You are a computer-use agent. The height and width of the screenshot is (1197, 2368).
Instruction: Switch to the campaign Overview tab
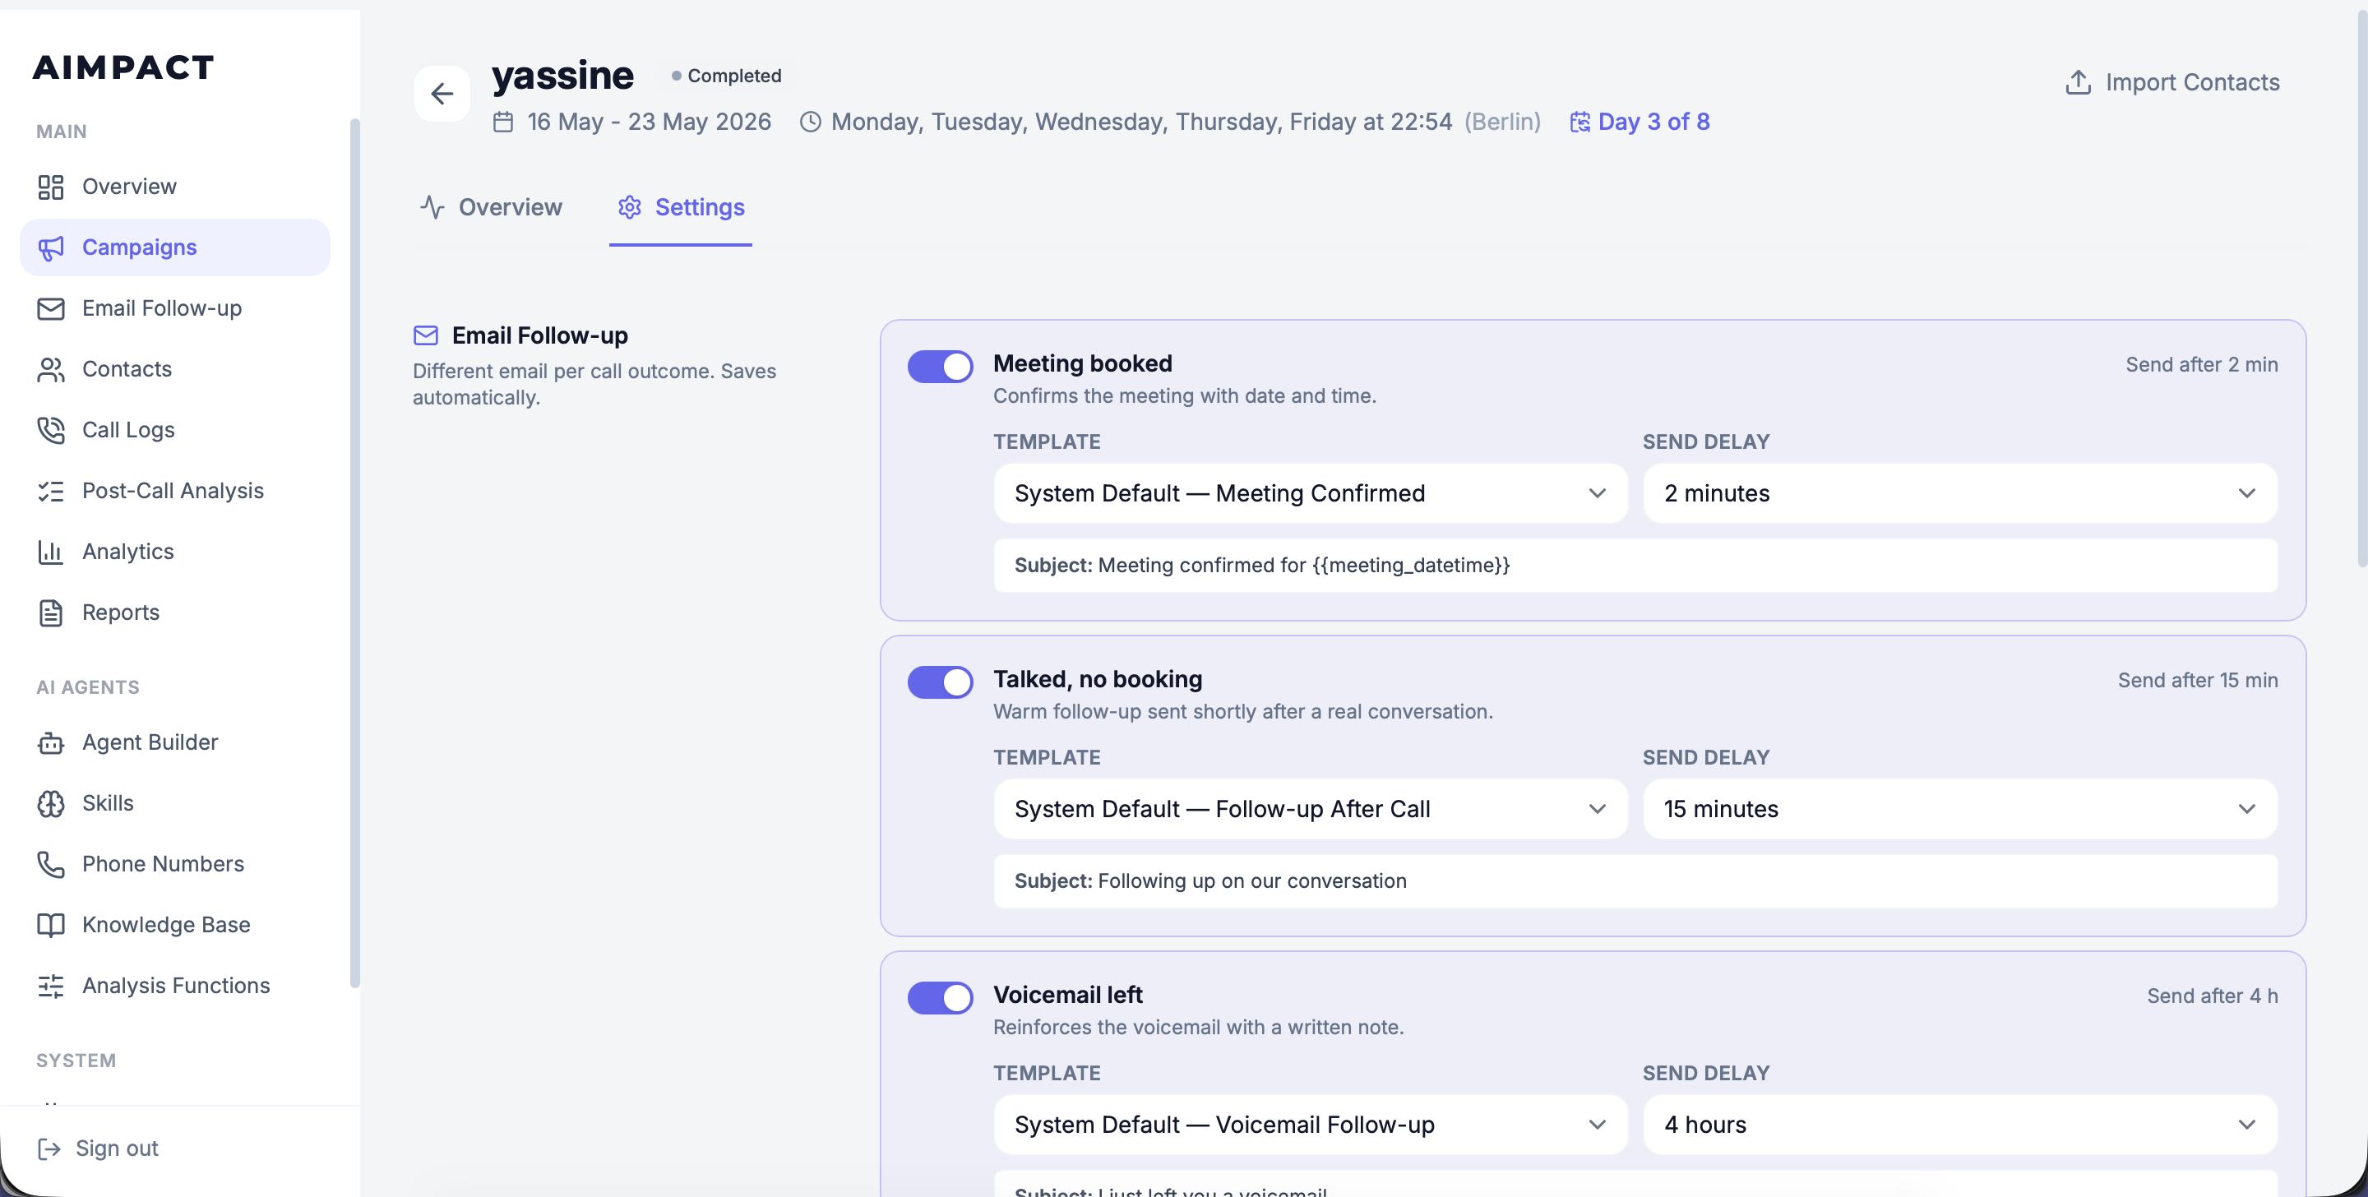coord(491,207)
